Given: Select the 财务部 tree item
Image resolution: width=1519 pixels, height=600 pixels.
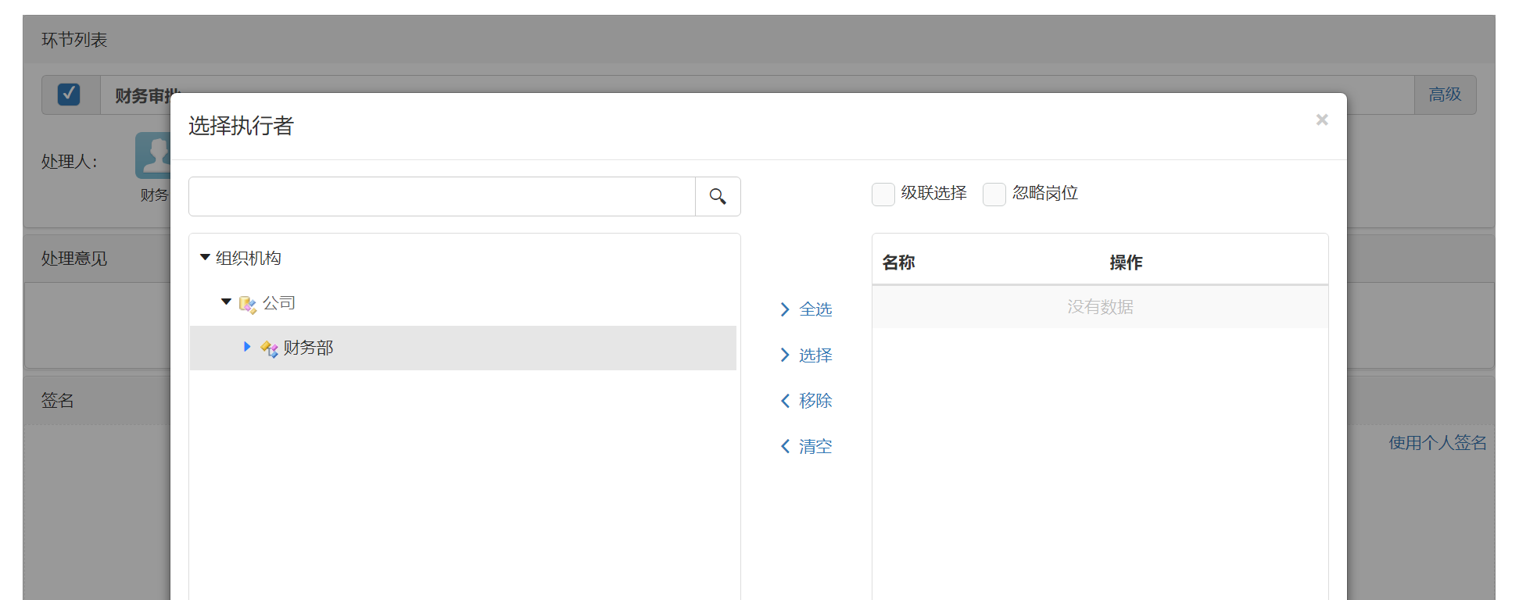Looking at the screenshot, I should [x=308, y=348].
